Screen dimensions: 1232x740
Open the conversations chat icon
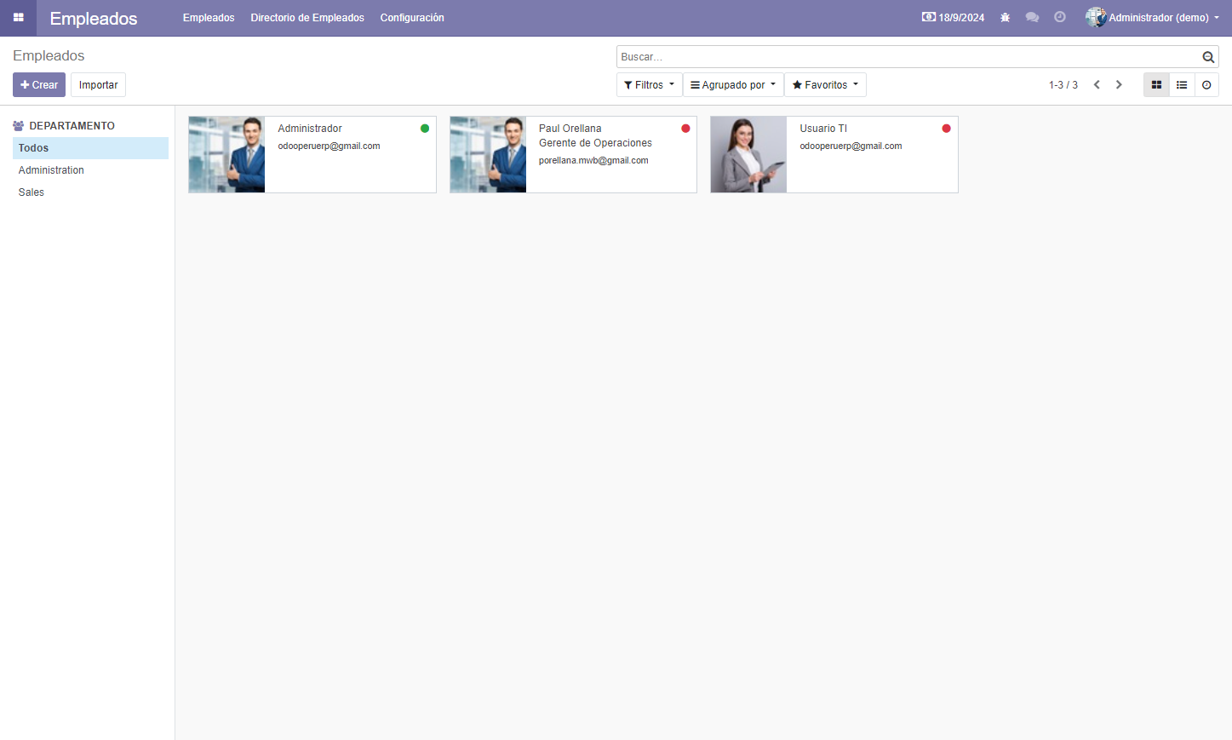(1032, 17)
